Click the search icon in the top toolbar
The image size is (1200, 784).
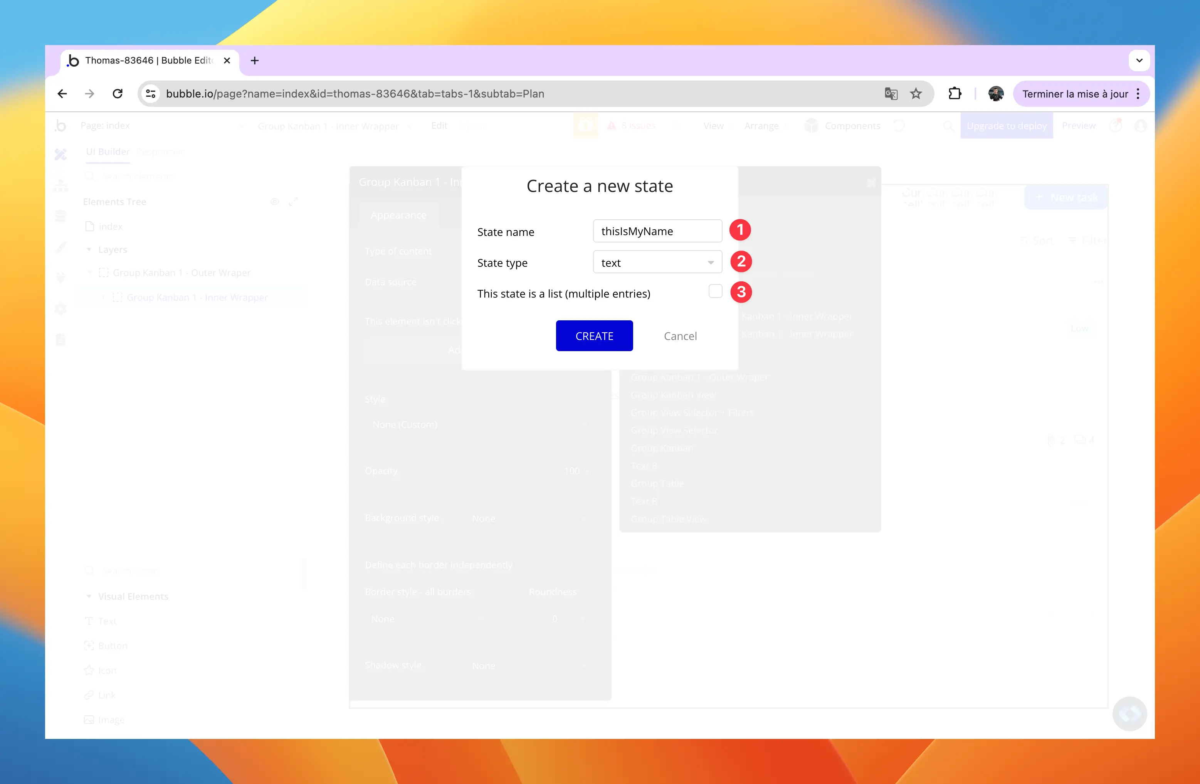pos(948,126)
